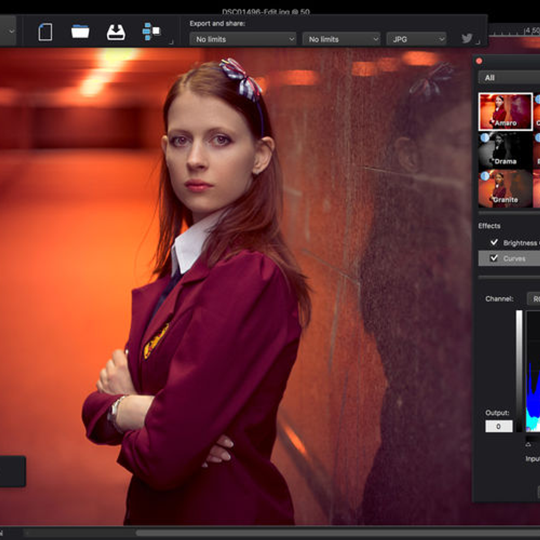Select the Amaro preset thumbnail

click(x=505, y=112)
